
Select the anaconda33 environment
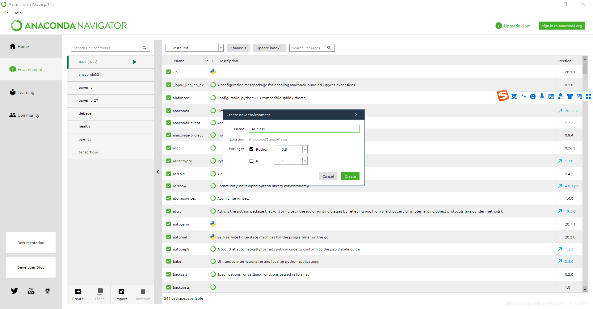pos(111,75)
